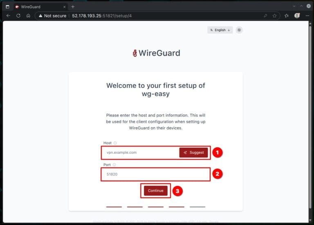Click the URL address bar text
The image size is (314, 225).
pos(102,16)
